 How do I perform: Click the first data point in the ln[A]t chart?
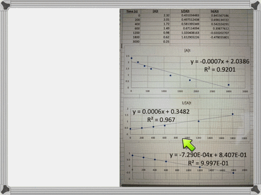click(133, 155)
